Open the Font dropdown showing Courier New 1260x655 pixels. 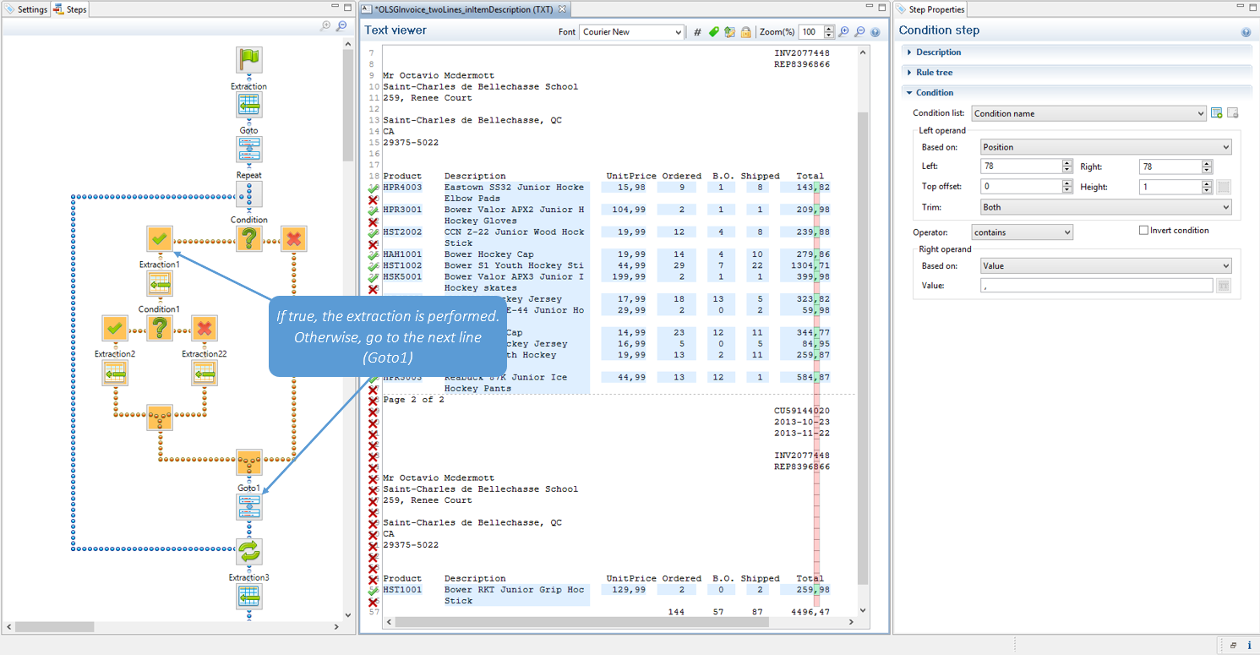coord(631,32)
